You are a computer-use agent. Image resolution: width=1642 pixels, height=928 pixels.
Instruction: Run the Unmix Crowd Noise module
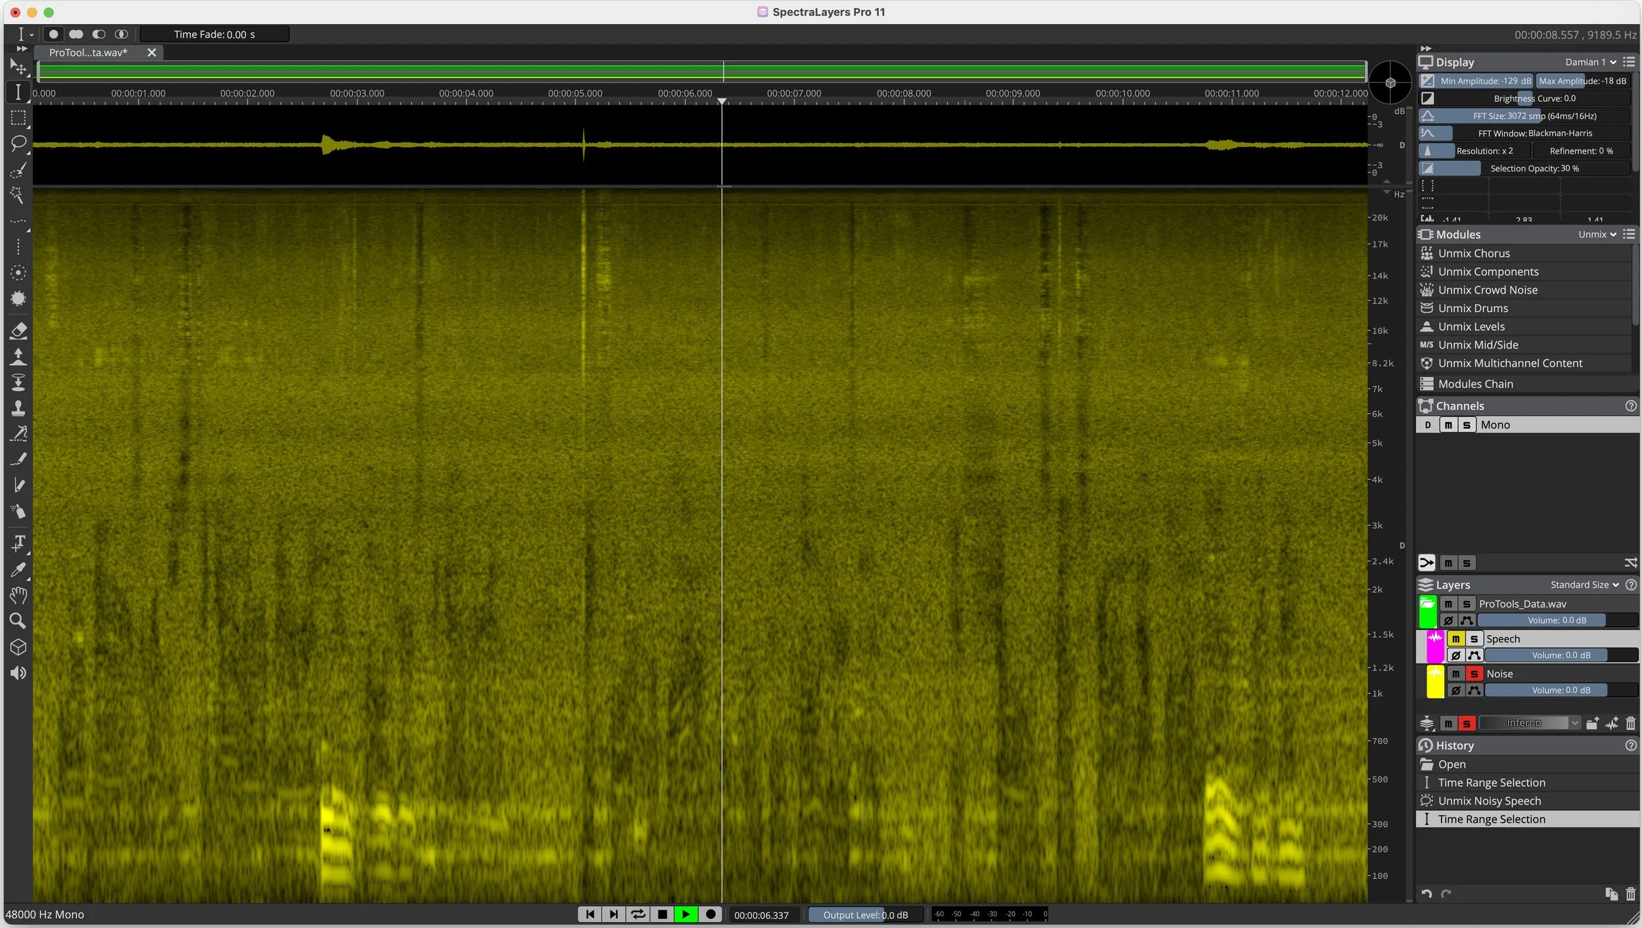1487,289
